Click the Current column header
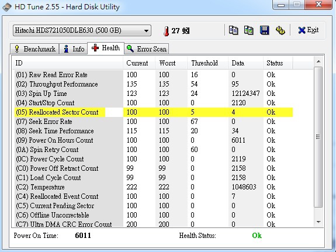Image resolution: width=336 pixels, height=252 pixels. 139,63
